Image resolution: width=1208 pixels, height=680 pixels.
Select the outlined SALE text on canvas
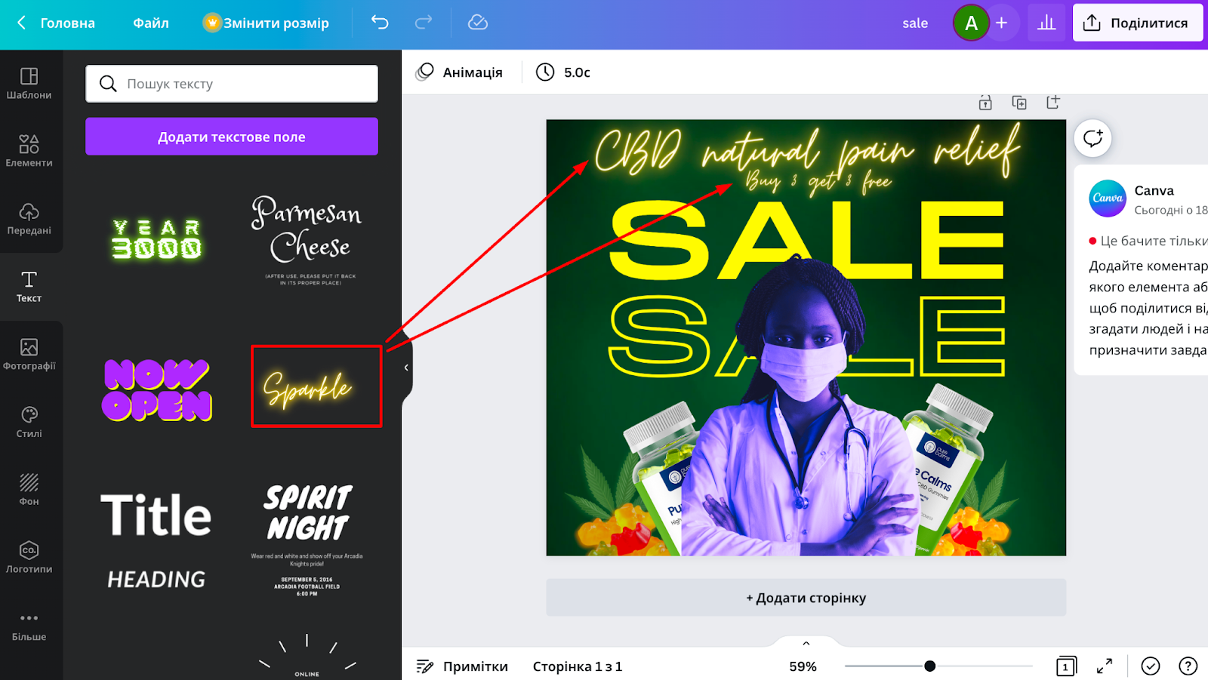coord(658,336)
